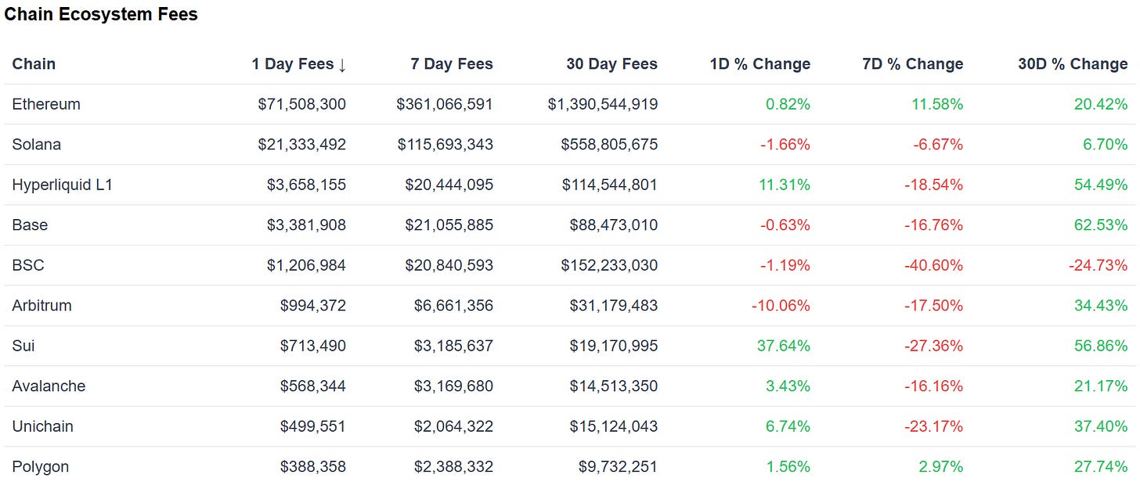This screenshot has height=485, width=1140.
Task: Click Arbitrum 30D change 34.43%
Action: coord(1101,306)
